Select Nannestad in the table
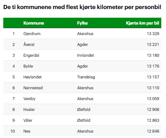 click(33, 88)
